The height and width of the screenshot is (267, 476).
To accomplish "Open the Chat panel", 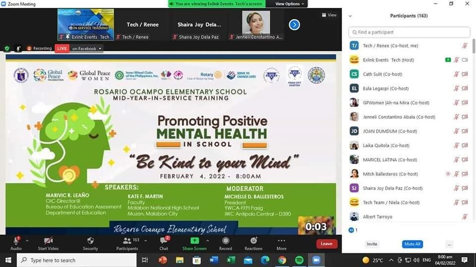I will [x=164, y=241].
